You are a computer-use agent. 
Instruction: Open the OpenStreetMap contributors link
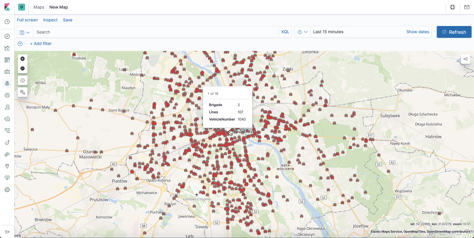(449, 231)
